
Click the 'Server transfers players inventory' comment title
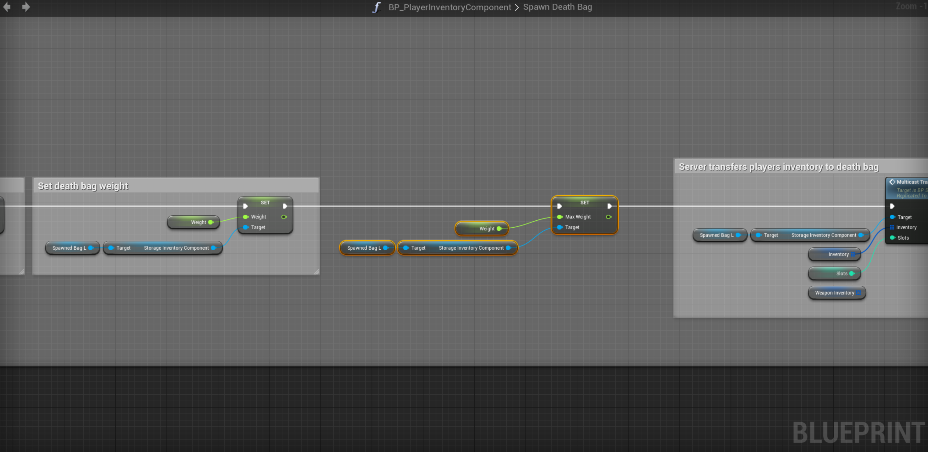click(x=778, y=167)
